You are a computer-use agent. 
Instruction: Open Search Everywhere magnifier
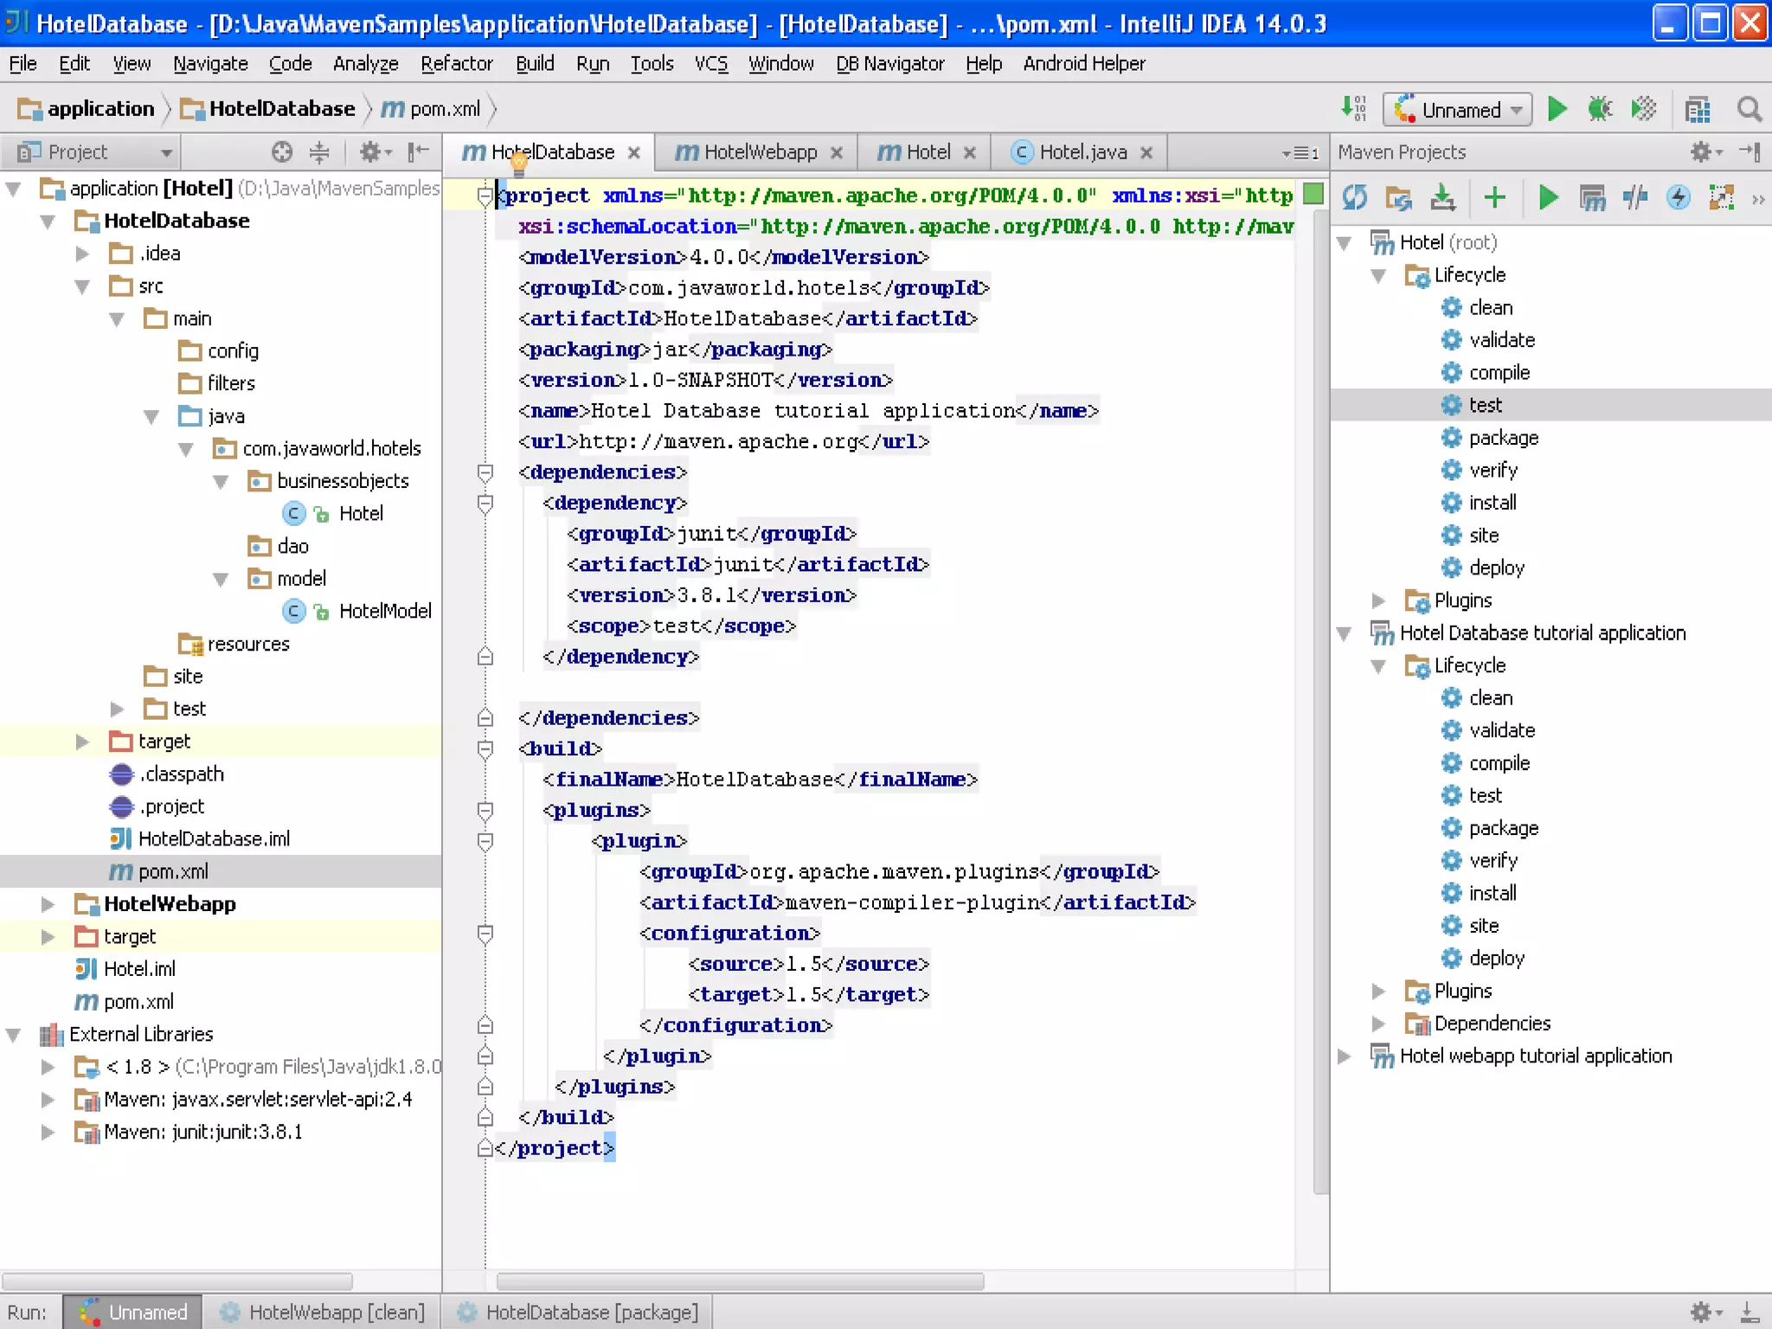[1749, 109]
